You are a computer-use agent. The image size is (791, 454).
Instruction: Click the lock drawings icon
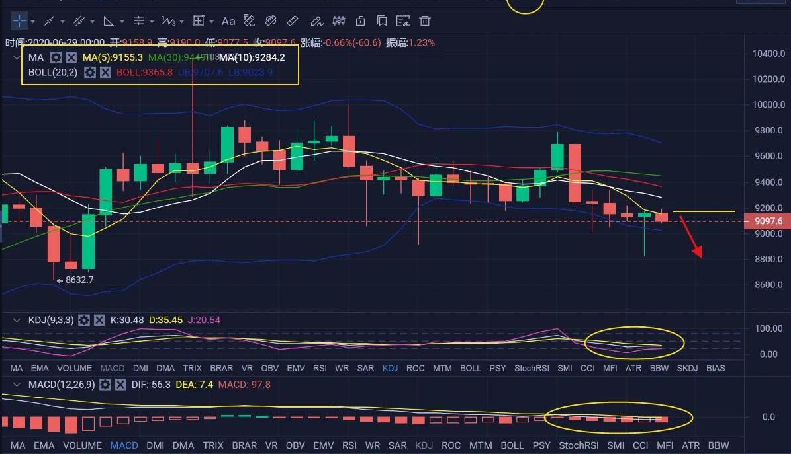pos(361,21)
